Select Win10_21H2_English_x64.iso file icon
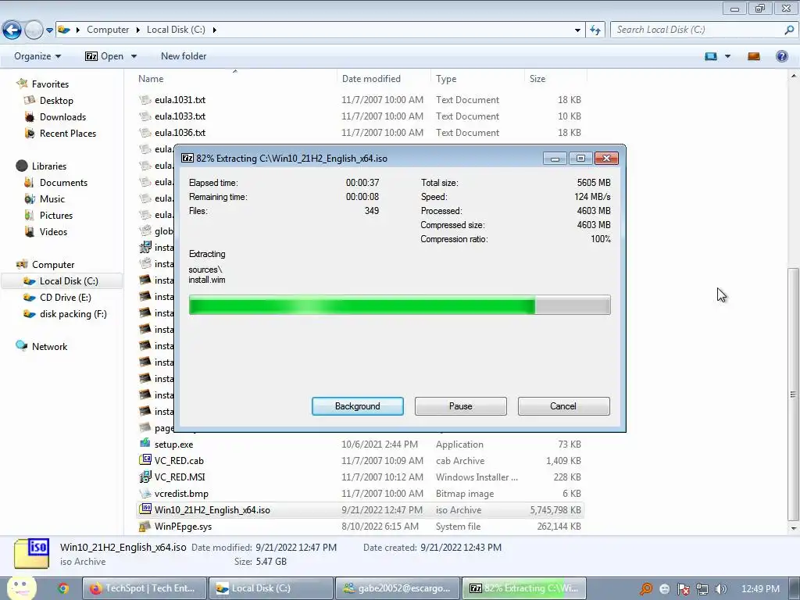800x600 pixels. coord(146,509)
